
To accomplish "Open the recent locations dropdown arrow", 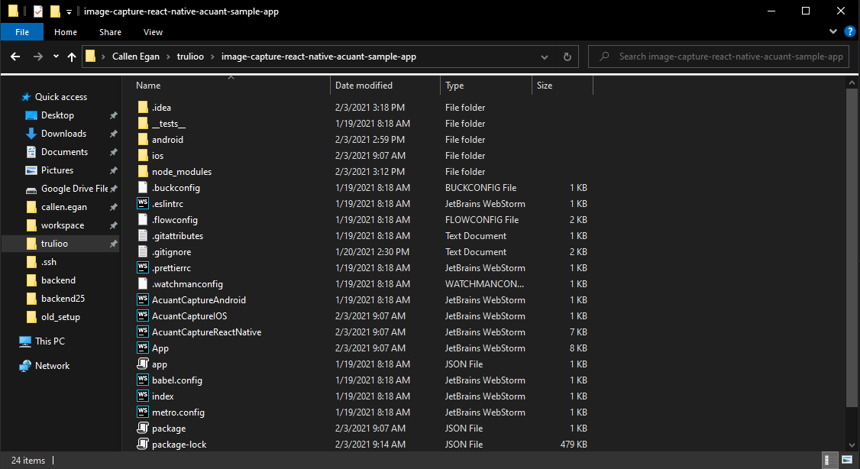I will coord(56,57).
